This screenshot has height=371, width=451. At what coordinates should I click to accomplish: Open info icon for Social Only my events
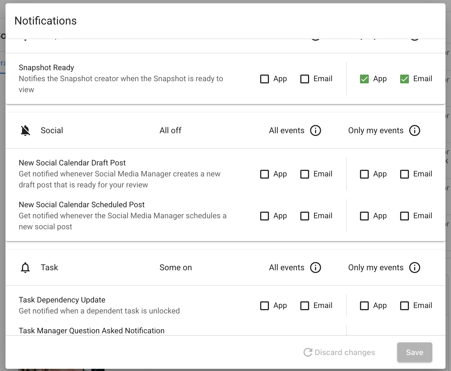(x=414, y=130)
